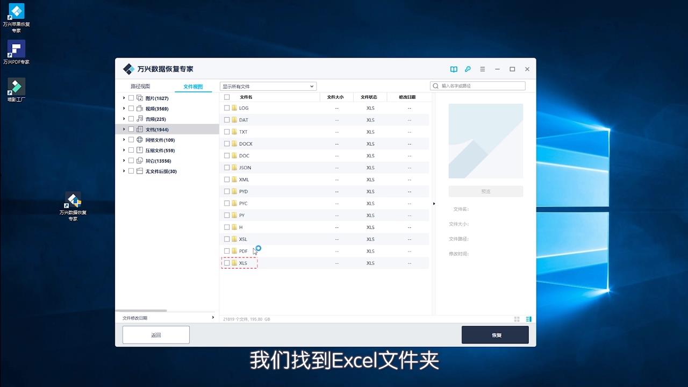Check the select-all header checkbox
The image size is (688, 387).
click(227, 97)
